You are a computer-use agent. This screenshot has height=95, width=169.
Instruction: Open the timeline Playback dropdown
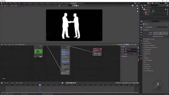click(x=7, y=83)
